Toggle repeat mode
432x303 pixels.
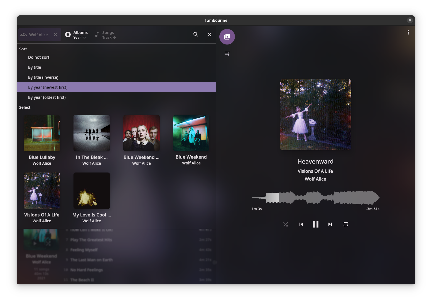tap(346, 224)
